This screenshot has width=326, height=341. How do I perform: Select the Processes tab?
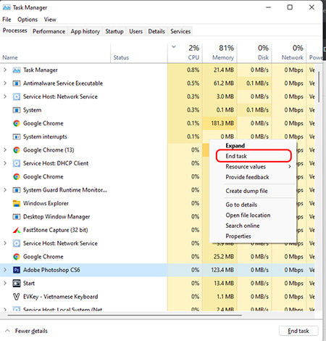[x=15, y=30]
